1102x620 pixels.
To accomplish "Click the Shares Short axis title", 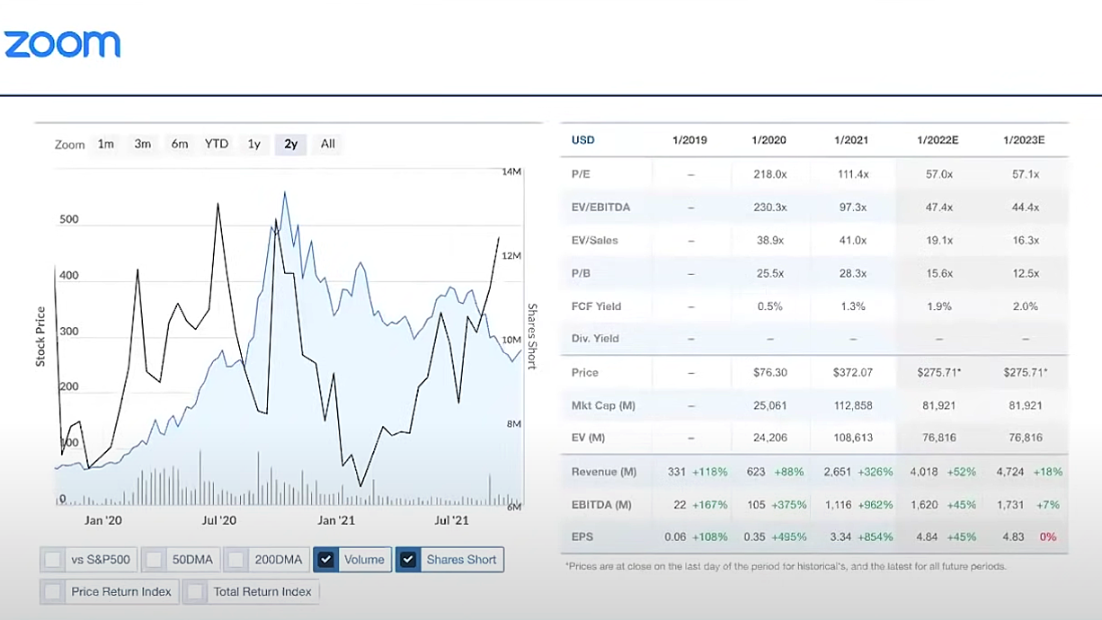I will [x=531, y=336].
